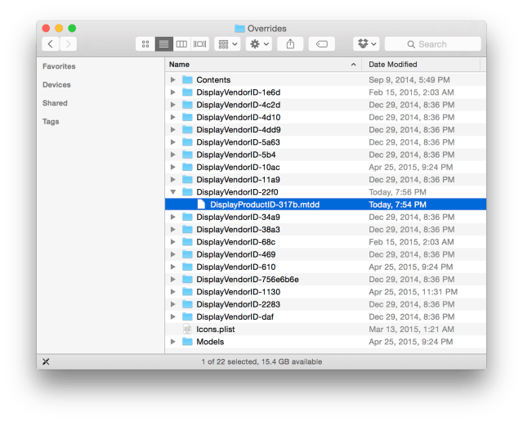Switch to column view mode
Viewport: 523px width, 422px height.
(181, 44)
